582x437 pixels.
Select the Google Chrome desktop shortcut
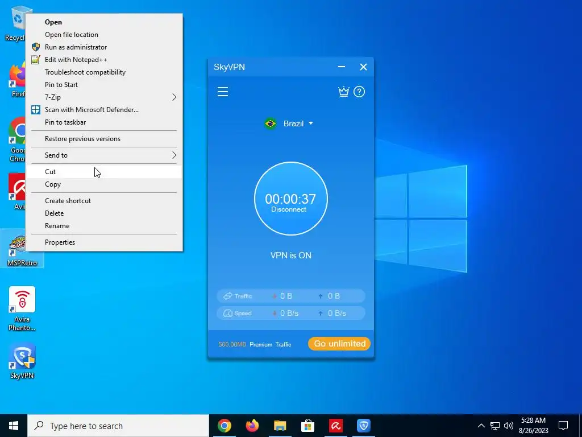[16, 139]
